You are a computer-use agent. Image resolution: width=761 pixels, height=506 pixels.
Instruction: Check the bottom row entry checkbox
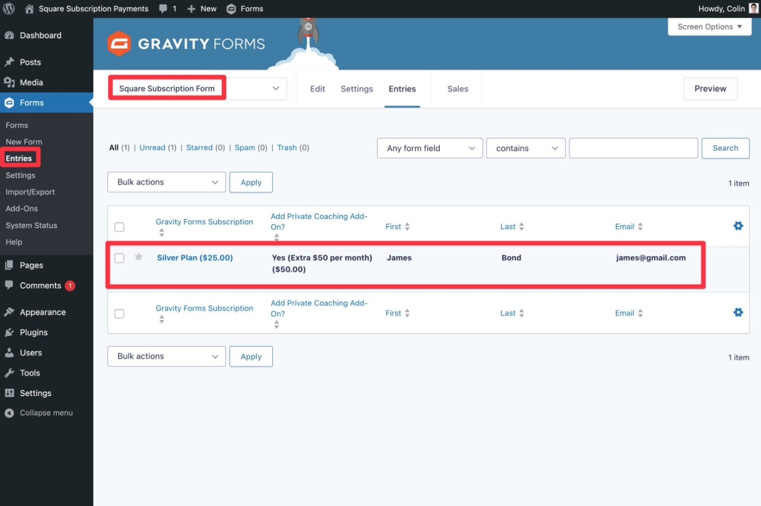(x=119, y=313)
